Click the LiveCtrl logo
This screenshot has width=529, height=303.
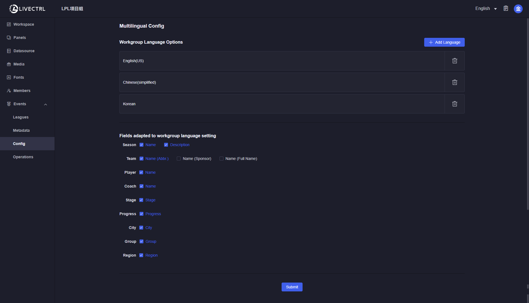coord(27,9)
